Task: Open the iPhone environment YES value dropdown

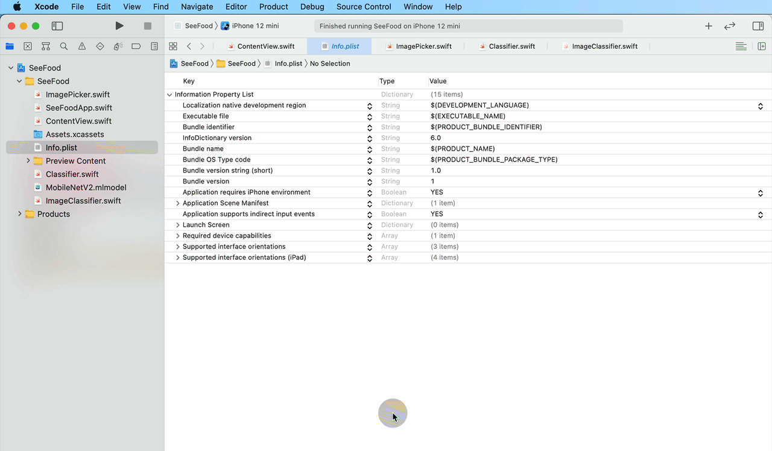Action: point(761,193)
